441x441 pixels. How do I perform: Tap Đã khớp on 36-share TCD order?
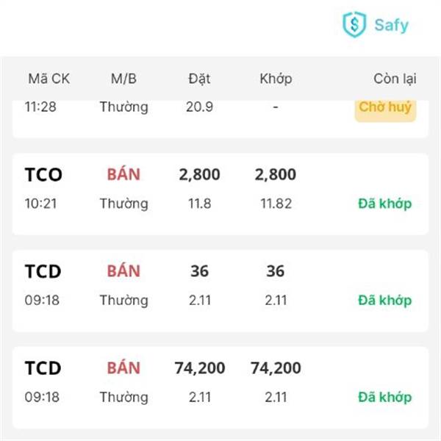pos(384,300)
